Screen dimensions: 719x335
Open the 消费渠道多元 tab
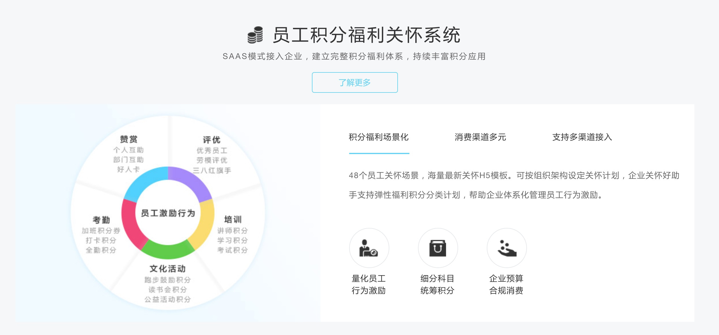tap(480, 137)
